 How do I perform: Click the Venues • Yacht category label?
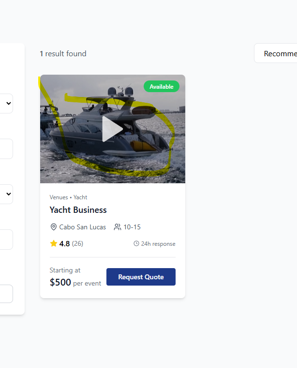pyautogui.click(x=68, y=197)
